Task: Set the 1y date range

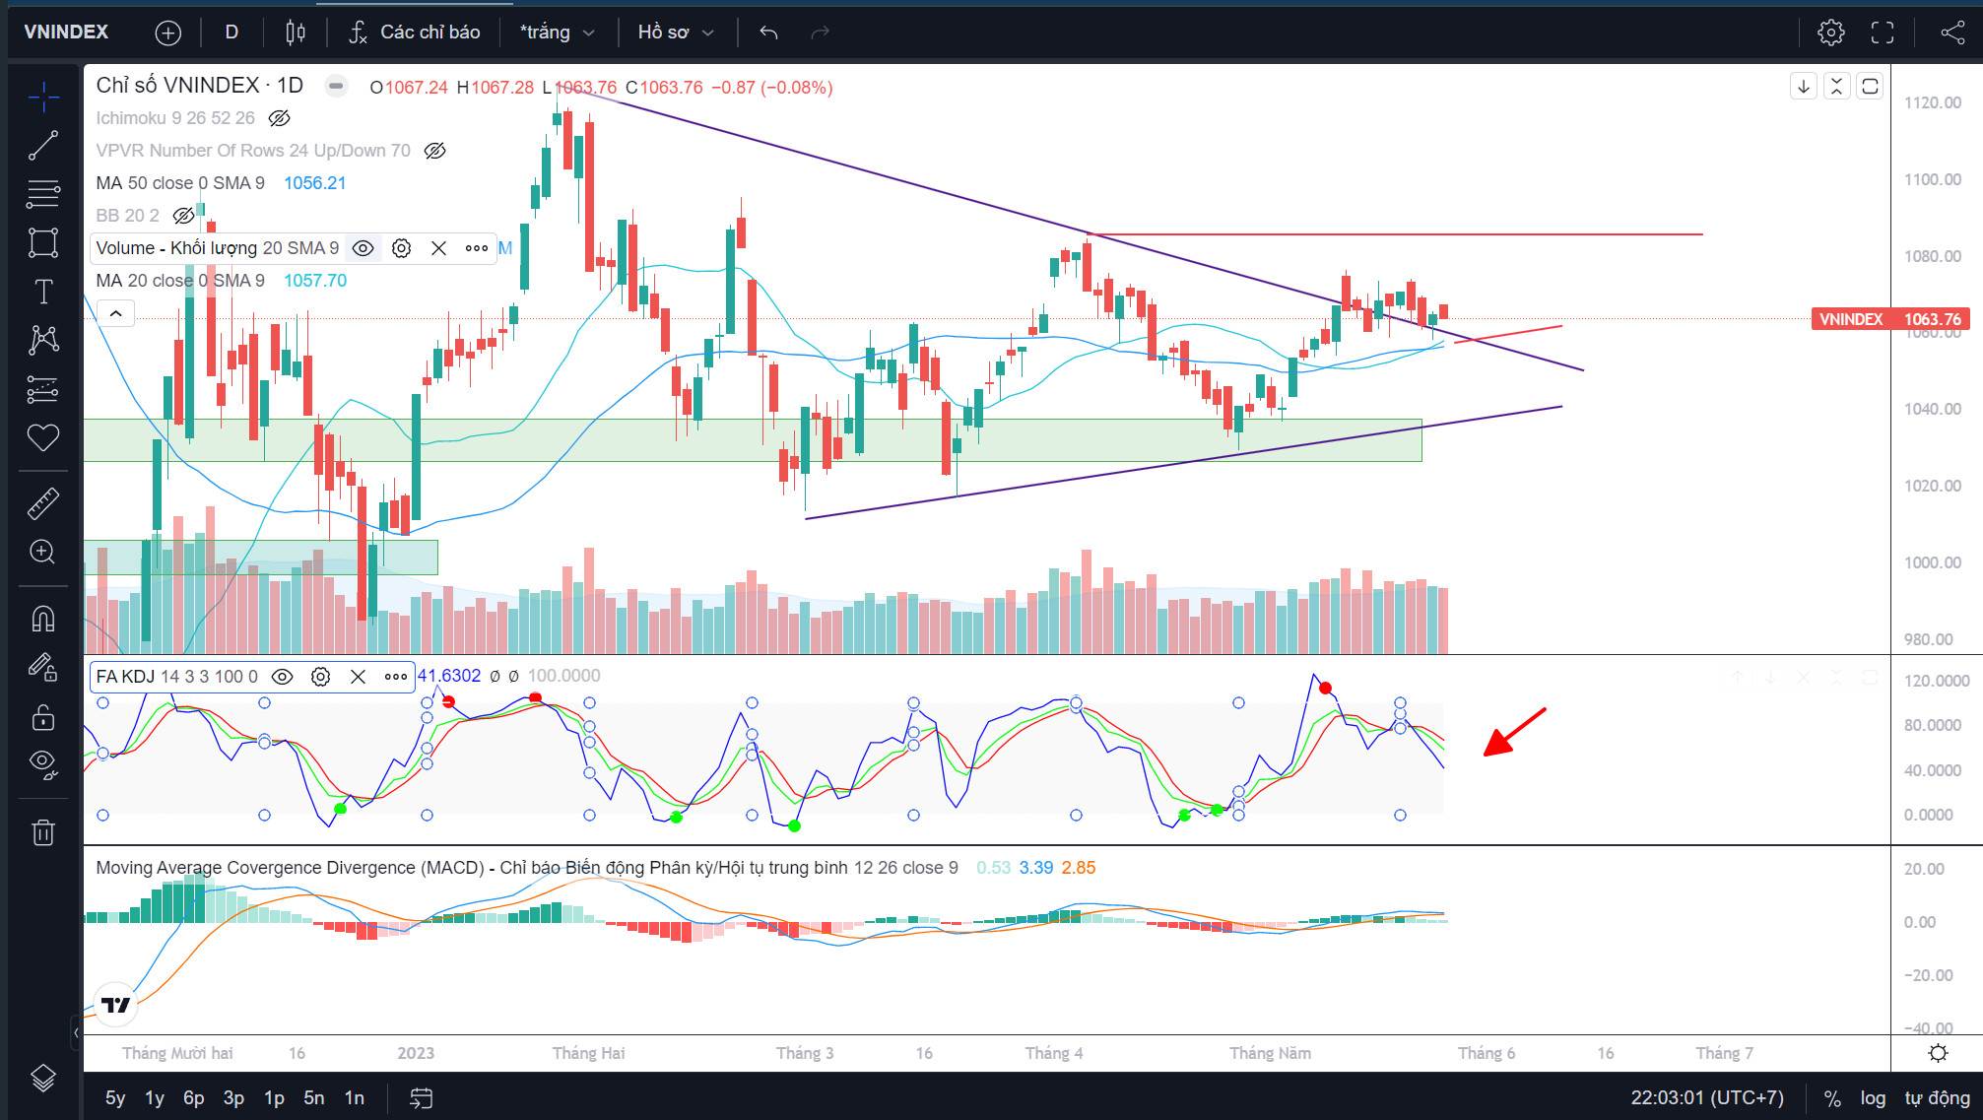Action: click(155, 1097)
